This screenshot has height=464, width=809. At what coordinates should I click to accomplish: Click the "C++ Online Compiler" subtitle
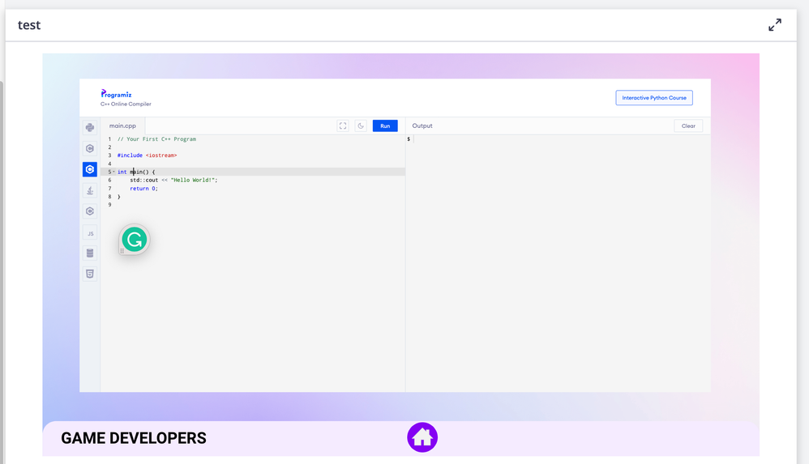pyautogui.click(x=126, y=104)
